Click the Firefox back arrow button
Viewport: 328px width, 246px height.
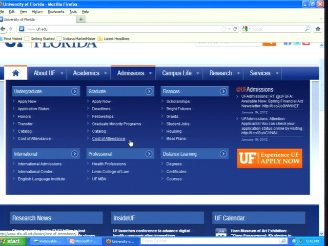point(3,29)
